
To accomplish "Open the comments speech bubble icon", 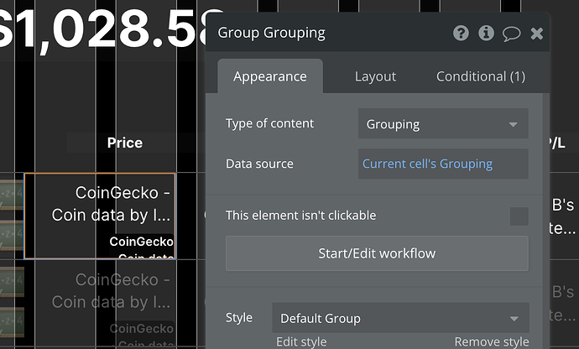I will [x=511, y=34].
